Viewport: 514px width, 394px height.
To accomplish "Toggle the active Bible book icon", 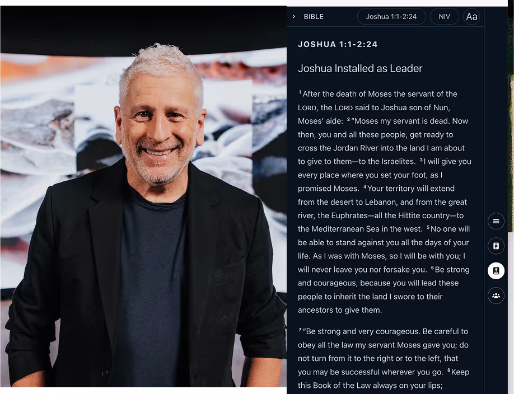I will [x=496, y=271].
